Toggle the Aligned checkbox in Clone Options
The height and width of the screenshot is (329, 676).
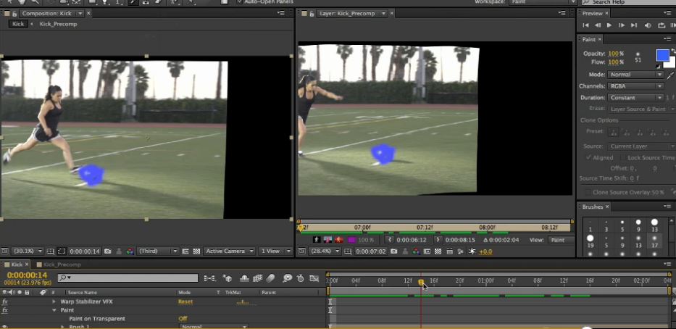pyautogui.click(x=588, y=158)
